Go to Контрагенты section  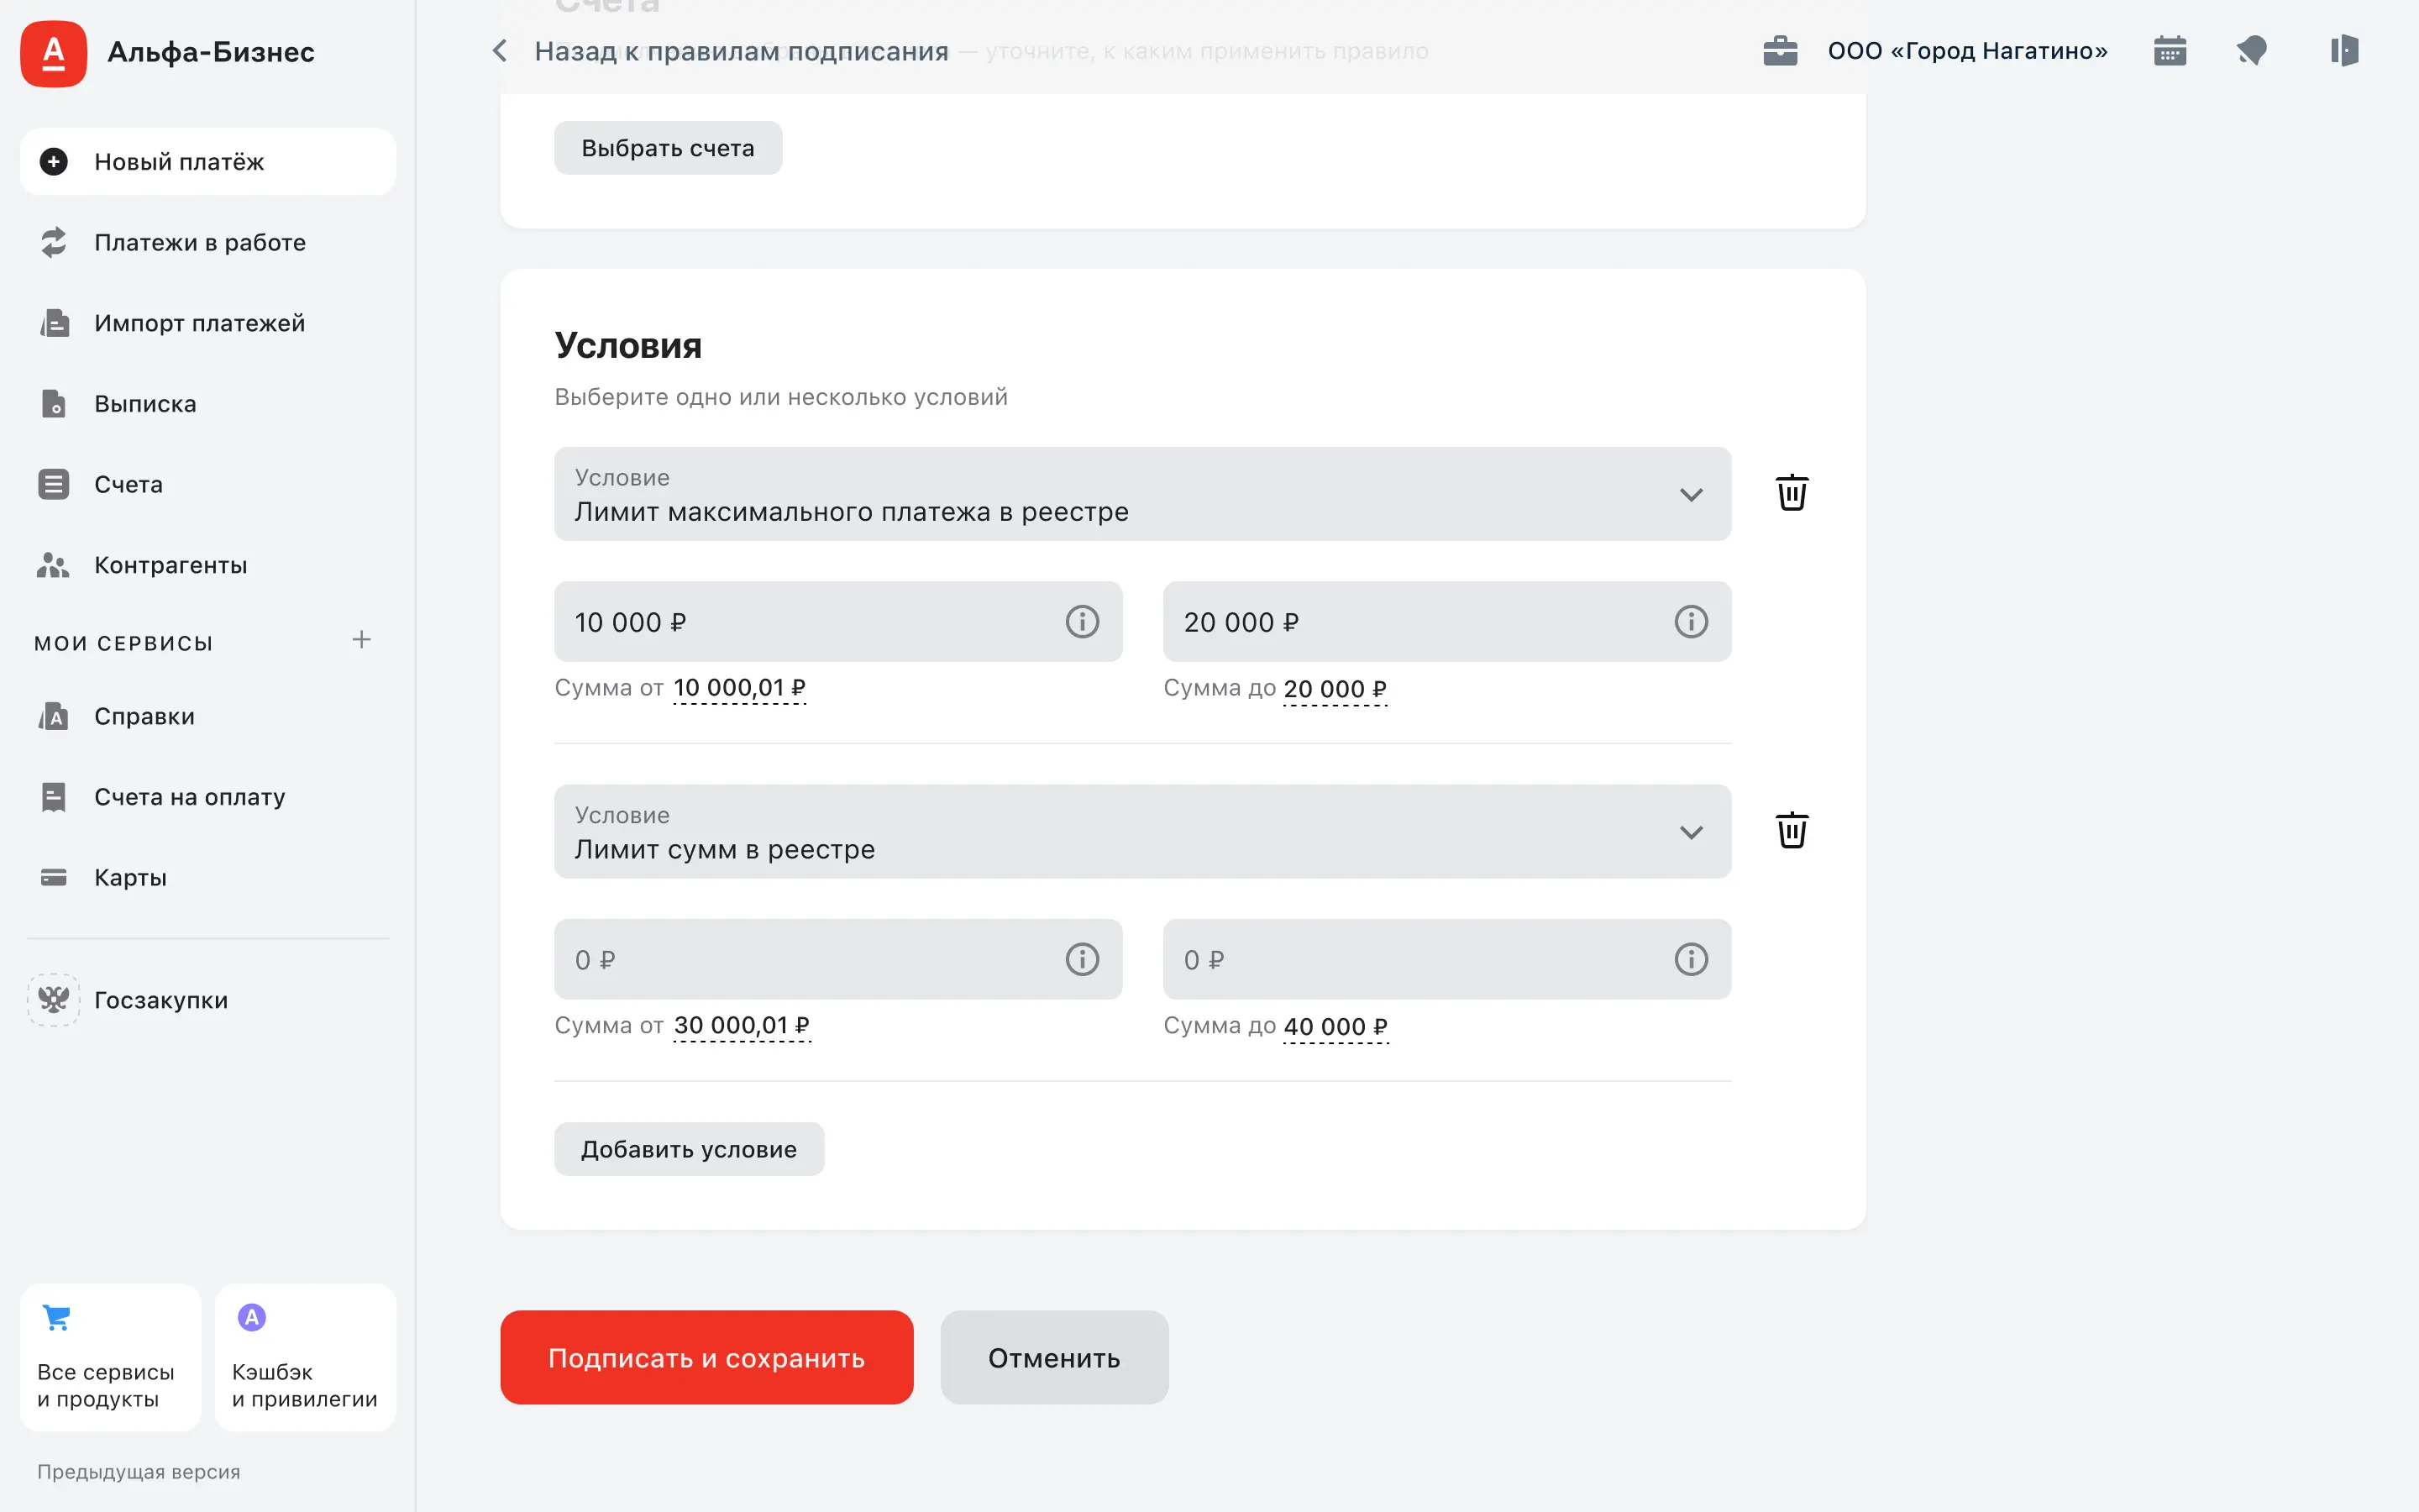(x=170, y=566)
